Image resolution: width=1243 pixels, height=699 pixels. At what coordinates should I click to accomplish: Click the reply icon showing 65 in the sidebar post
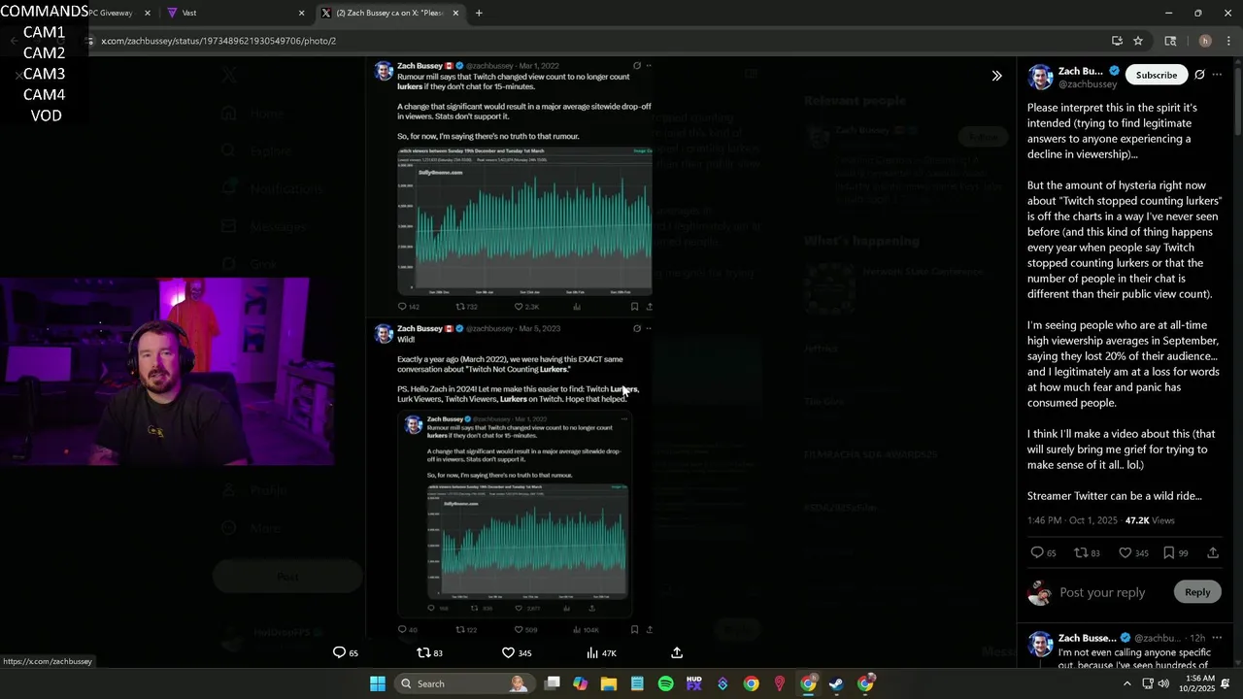tap(1043, 552)
